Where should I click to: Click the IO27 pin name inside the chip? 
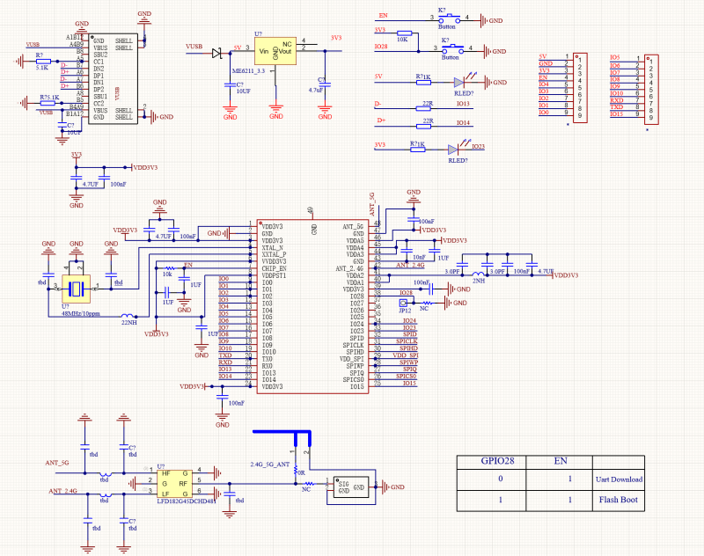357,304
